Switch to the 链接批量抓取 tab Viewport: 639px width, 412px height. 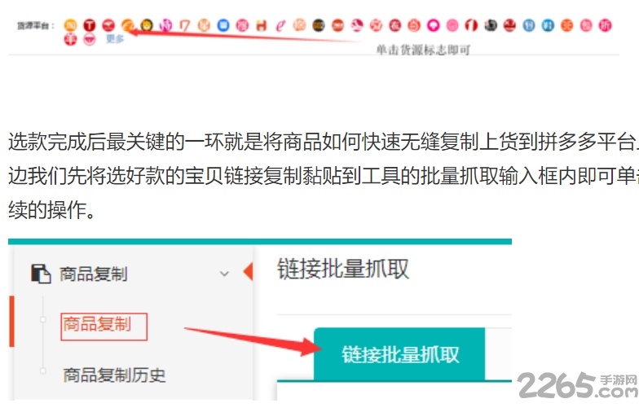tap(399, 354)
